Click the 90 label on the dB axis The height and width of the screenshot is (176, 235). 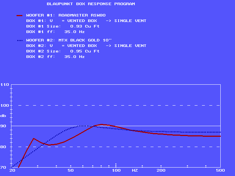pos(3,126)
